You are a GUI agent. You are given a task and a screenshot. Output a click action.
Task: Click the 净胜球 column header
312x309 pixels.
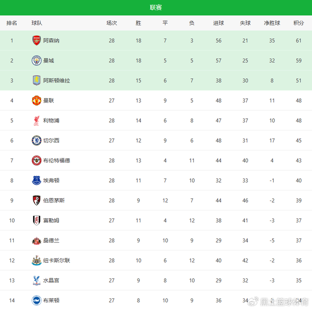pyautogui.click(x=272, y=23)
